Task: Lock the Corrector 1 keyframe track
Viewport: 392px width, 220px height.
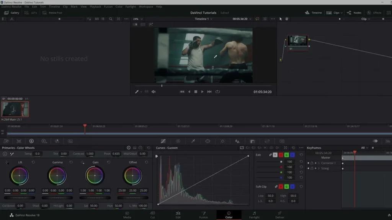Action: point(312,163)
